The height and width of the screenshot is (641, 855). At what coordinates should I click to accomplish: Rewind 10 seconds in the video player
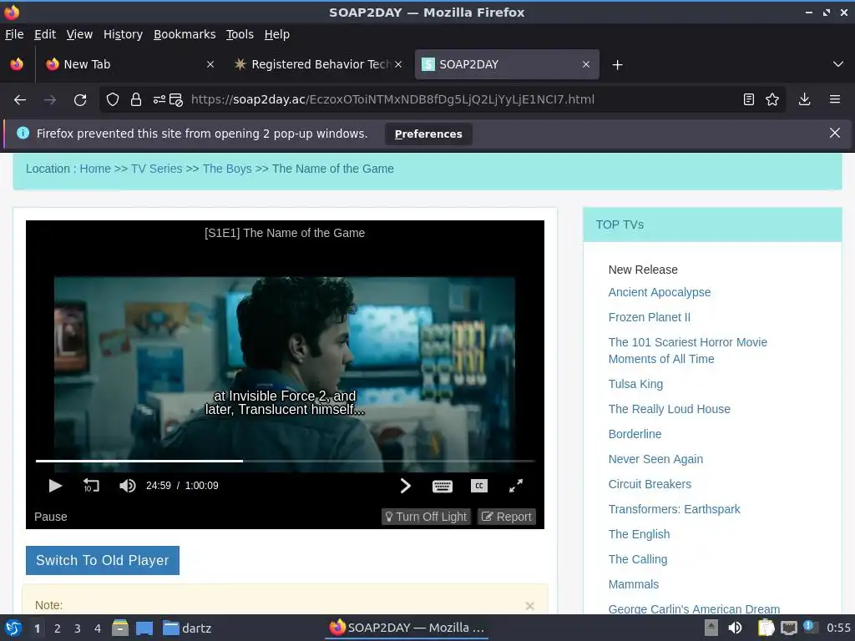pos(91,486)
